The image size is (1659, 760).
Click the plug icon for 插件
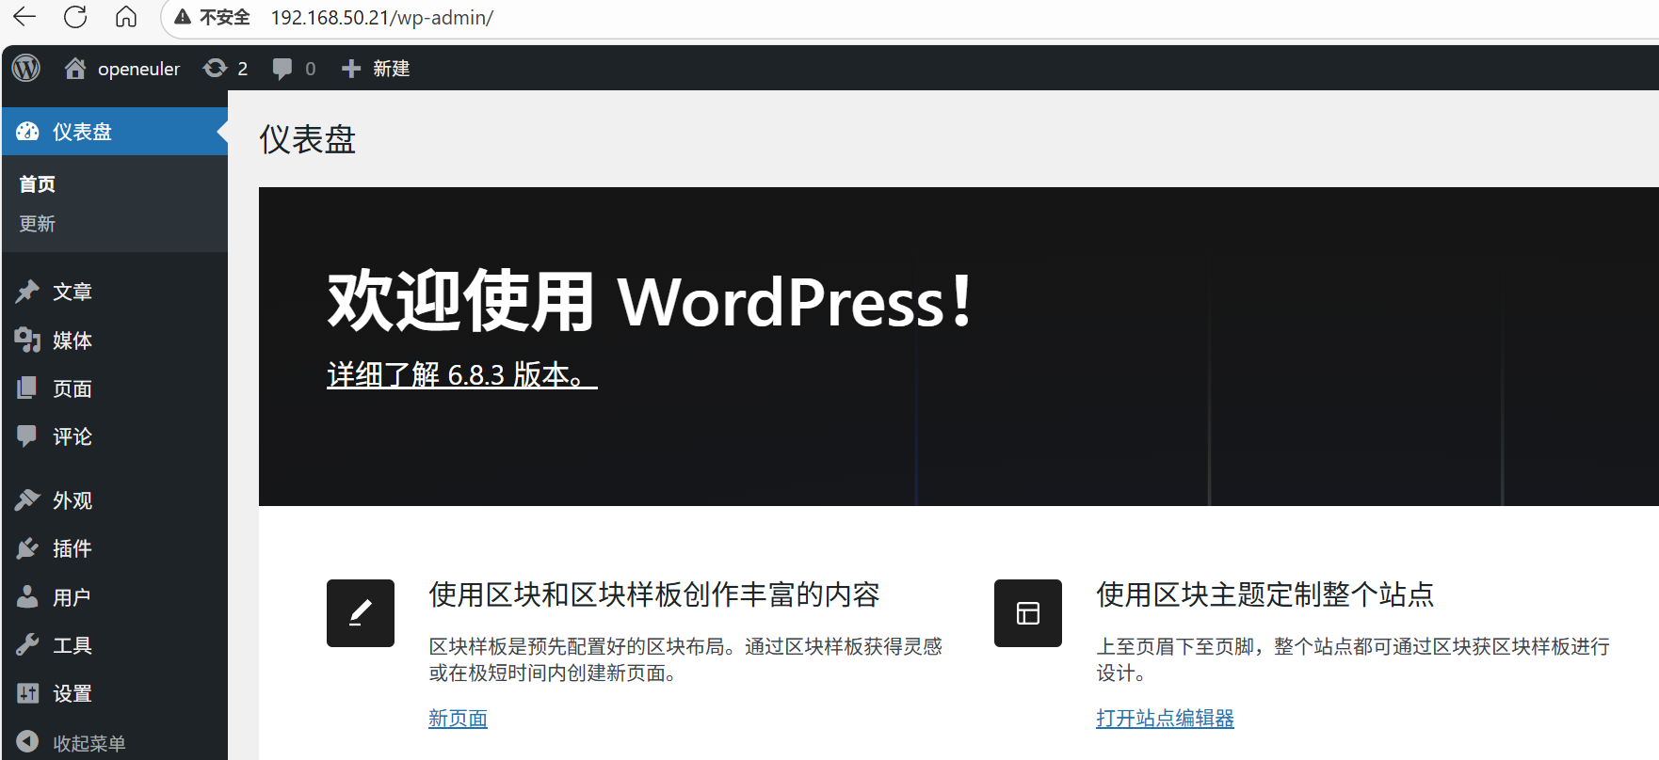pyautogui.click(x=27, y=547)
